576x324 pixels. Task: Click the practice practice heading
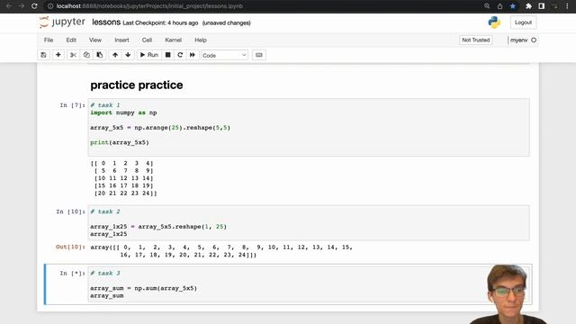tap(137, 85)
